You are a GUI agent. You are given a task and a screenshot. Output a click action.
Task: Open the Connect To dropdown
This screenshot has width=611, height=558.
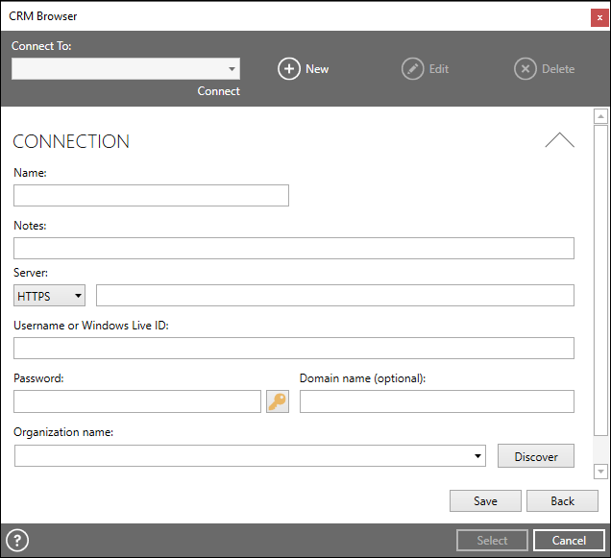pos(126,69)
